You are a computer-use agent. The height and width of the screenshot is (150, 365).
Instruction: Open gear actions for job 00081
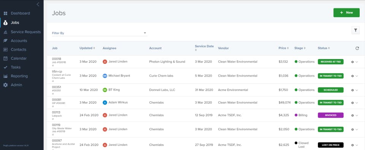point(352,103)
